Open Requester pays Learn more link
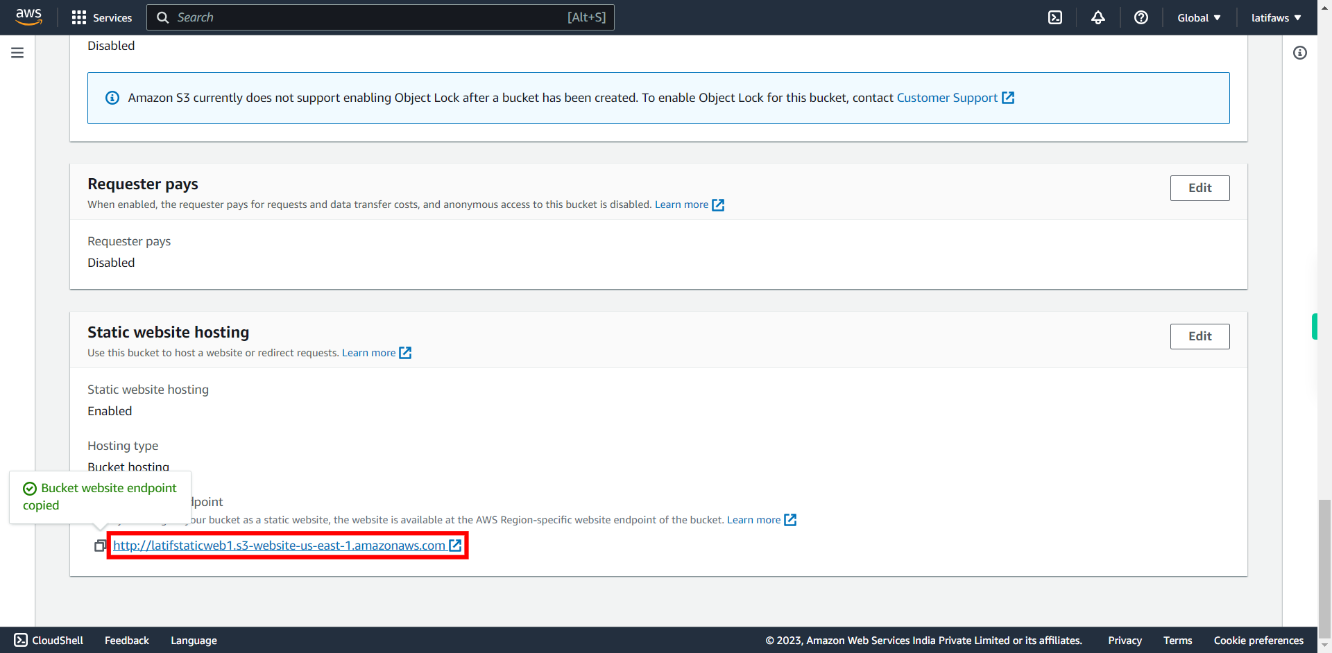The height and width of the screenshot is (653, 1332). pyautogui.click(x=689, y=204)
